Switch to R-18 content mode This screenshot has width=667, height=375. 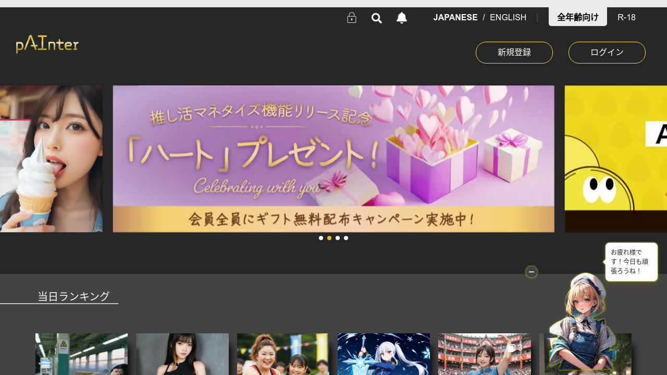(x=626, y=17)
